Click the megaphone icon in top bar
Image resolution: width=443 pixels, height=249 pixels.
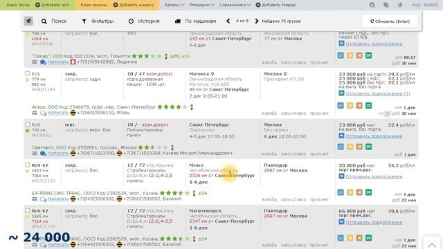point(400,5)
